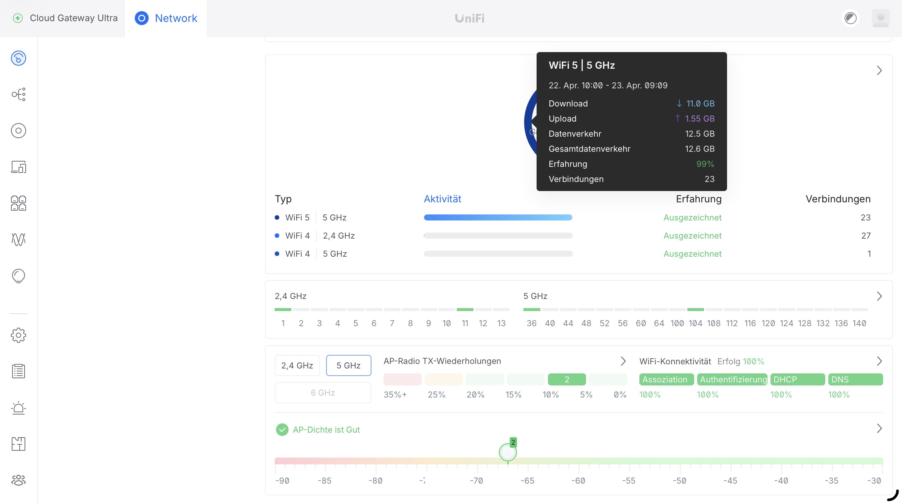This screenshot has height=504, width=902.
Task: Click the 10% TX retry segment showing 2
Action: (567, 379)
